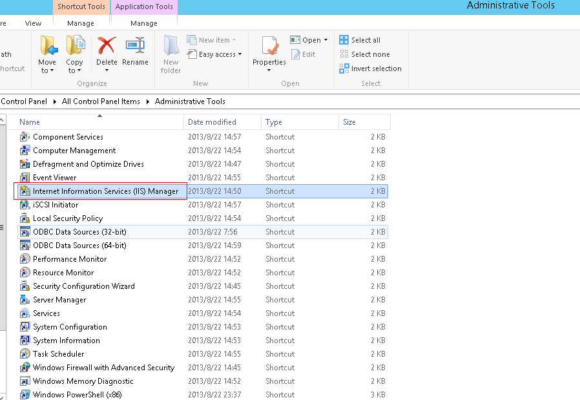Click the ODBC Data Sources (32-bit) icon
Viewport: 580px width, 400px height.
point(25,232)
